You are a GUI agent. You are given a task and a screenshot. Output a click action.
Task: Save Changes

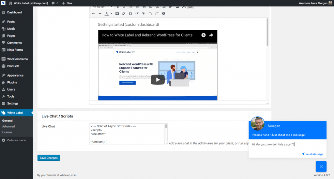point(49,158)
